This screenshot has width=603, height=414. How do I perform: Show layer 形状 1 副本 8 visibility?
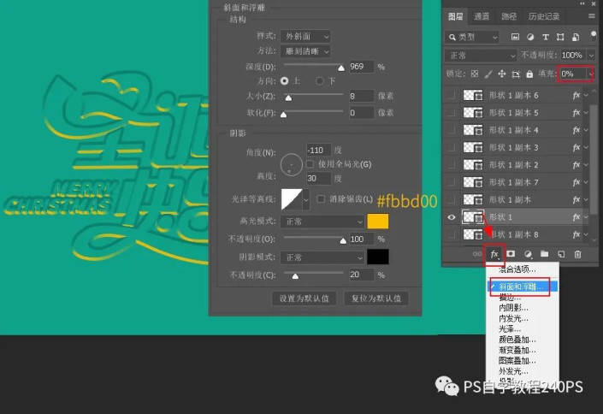pos(452,234)
